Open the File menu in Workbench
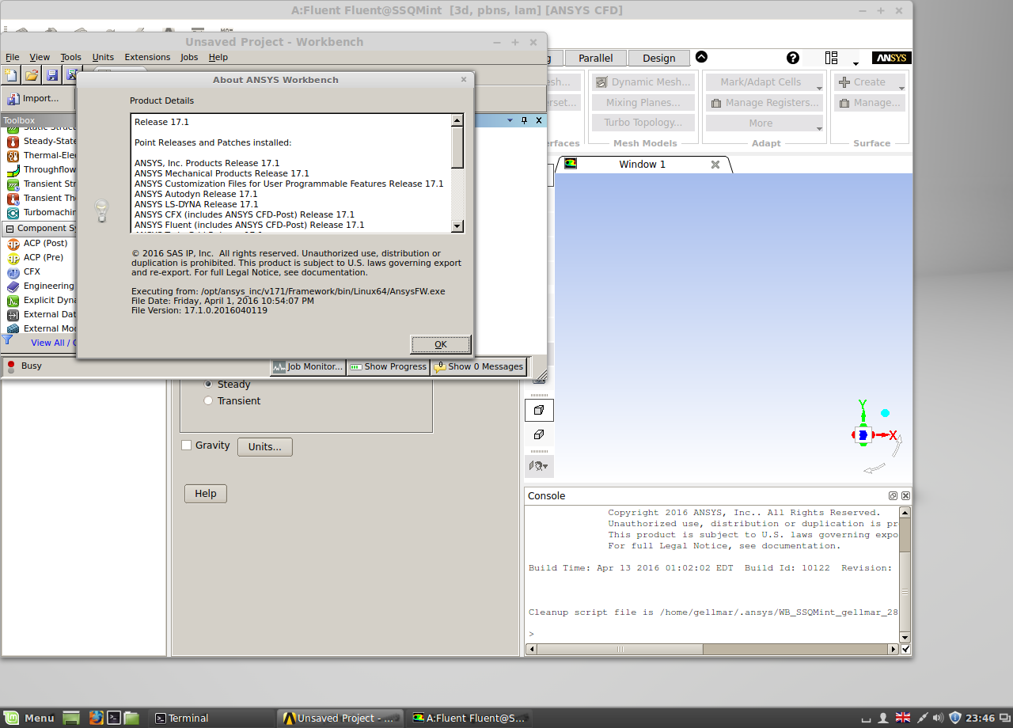This screenshot has height=728, width=1013. 13,57
